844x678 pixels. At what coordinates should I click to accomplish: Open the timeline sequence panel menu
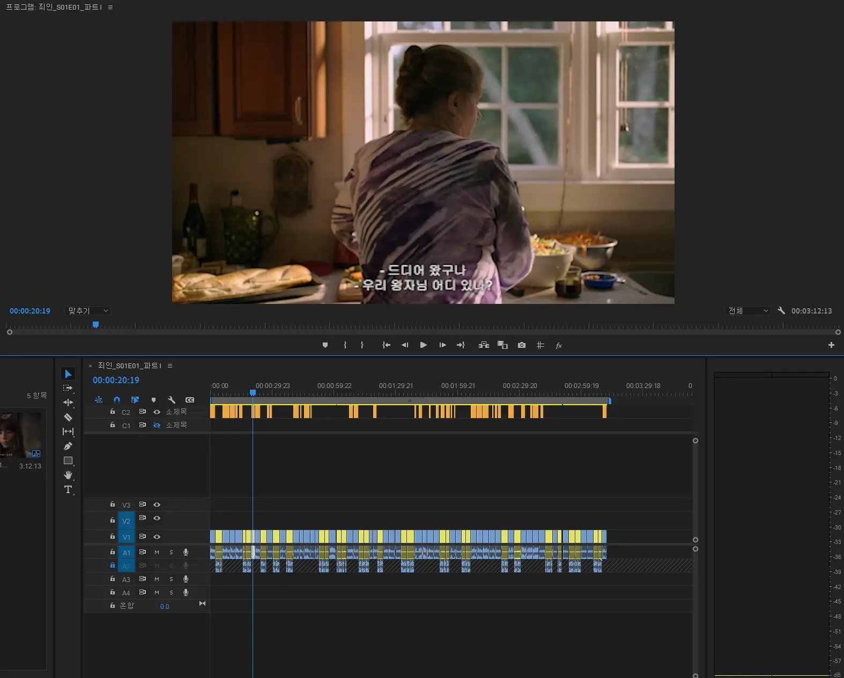point(170,366)
